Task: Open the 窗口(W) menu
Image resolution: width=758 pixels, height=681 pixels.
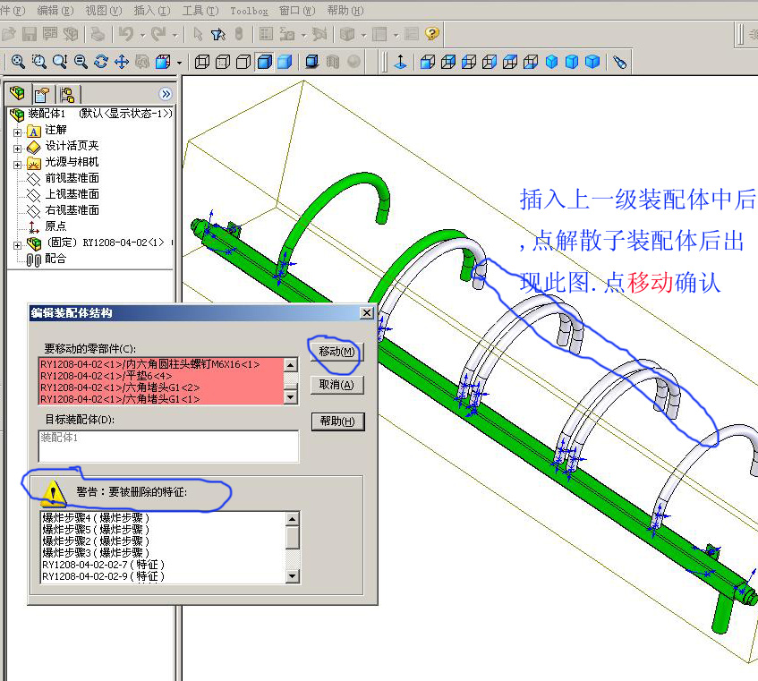Action: (x=297, y=10)
